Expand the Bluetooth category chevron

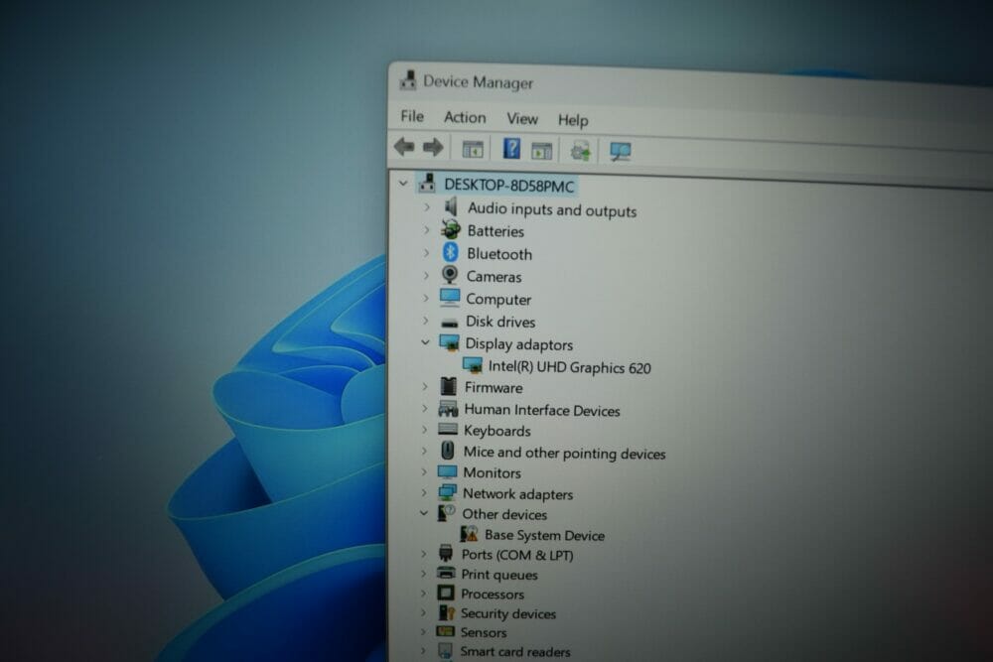426,252
